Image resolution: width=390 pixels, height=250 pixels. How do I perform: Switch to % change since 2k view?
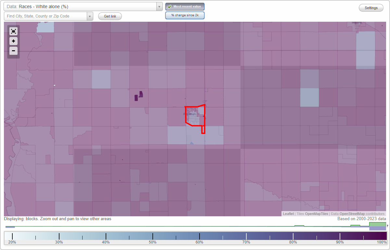[x=185, y=15]
